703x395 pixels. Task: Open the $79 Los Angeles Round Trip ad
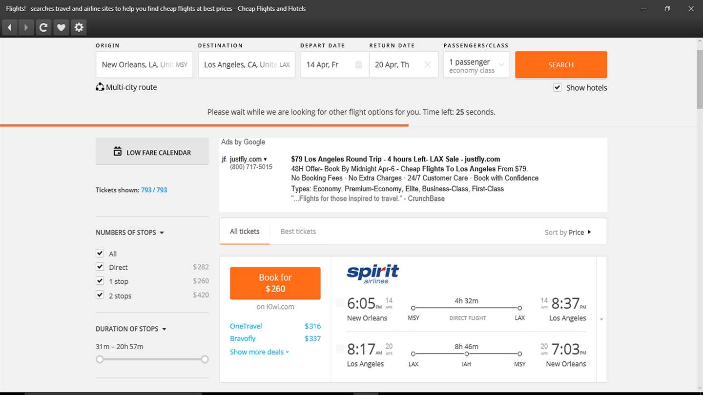395,159
